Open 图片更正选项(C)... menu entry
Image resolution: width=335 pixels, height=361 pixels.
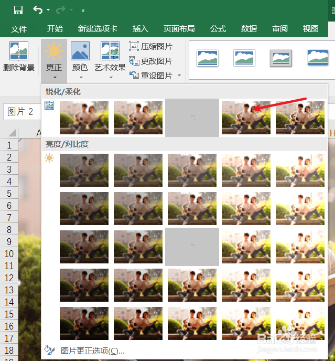click(x=92, y=351)
